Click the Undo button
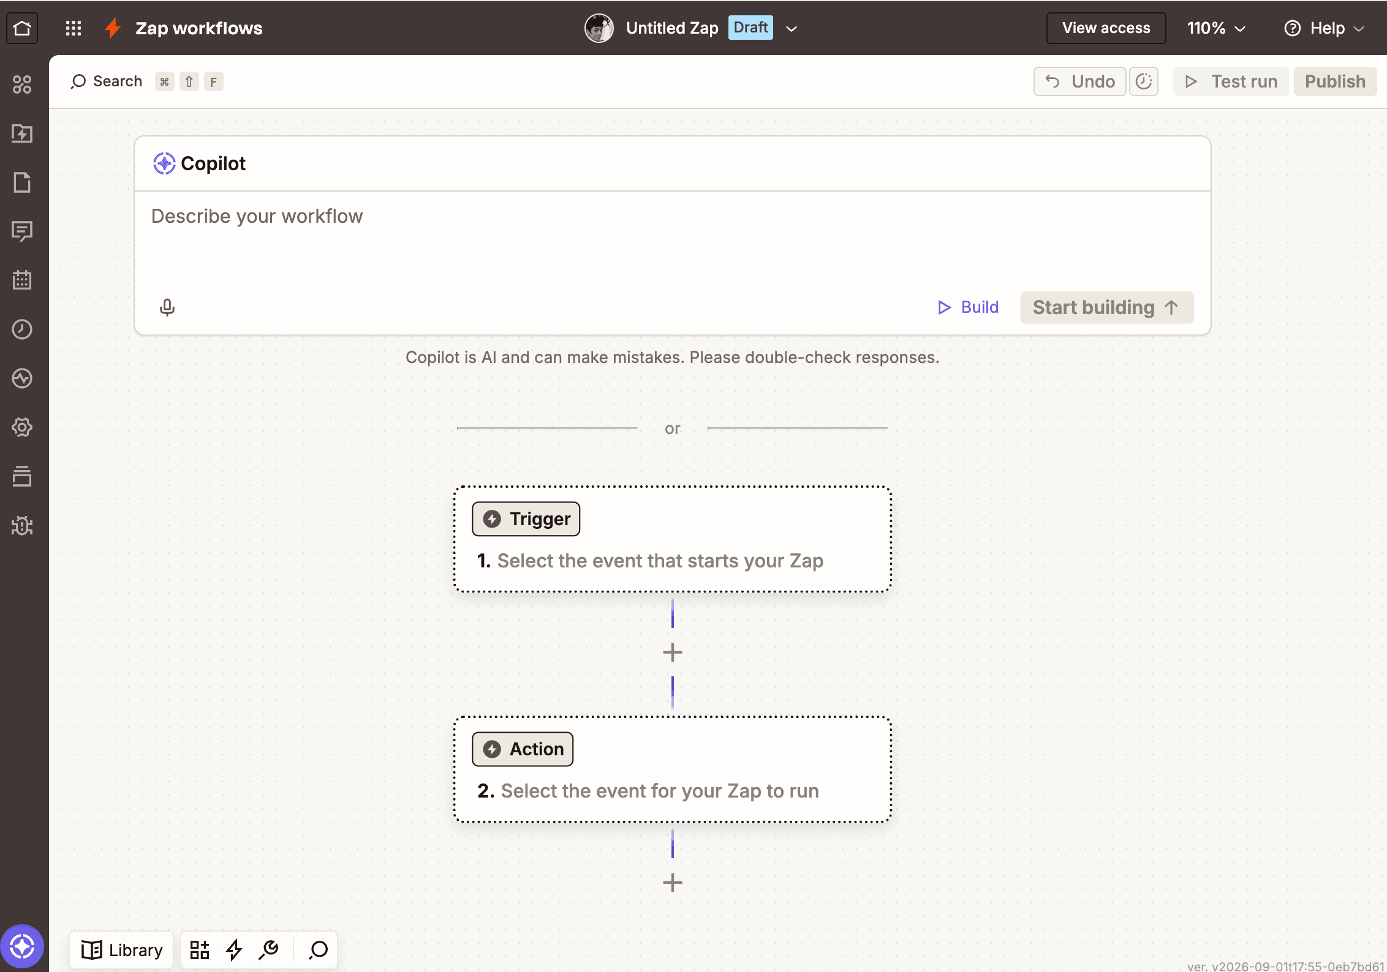The image size is (1387, 972). (x=1079, y=81)
